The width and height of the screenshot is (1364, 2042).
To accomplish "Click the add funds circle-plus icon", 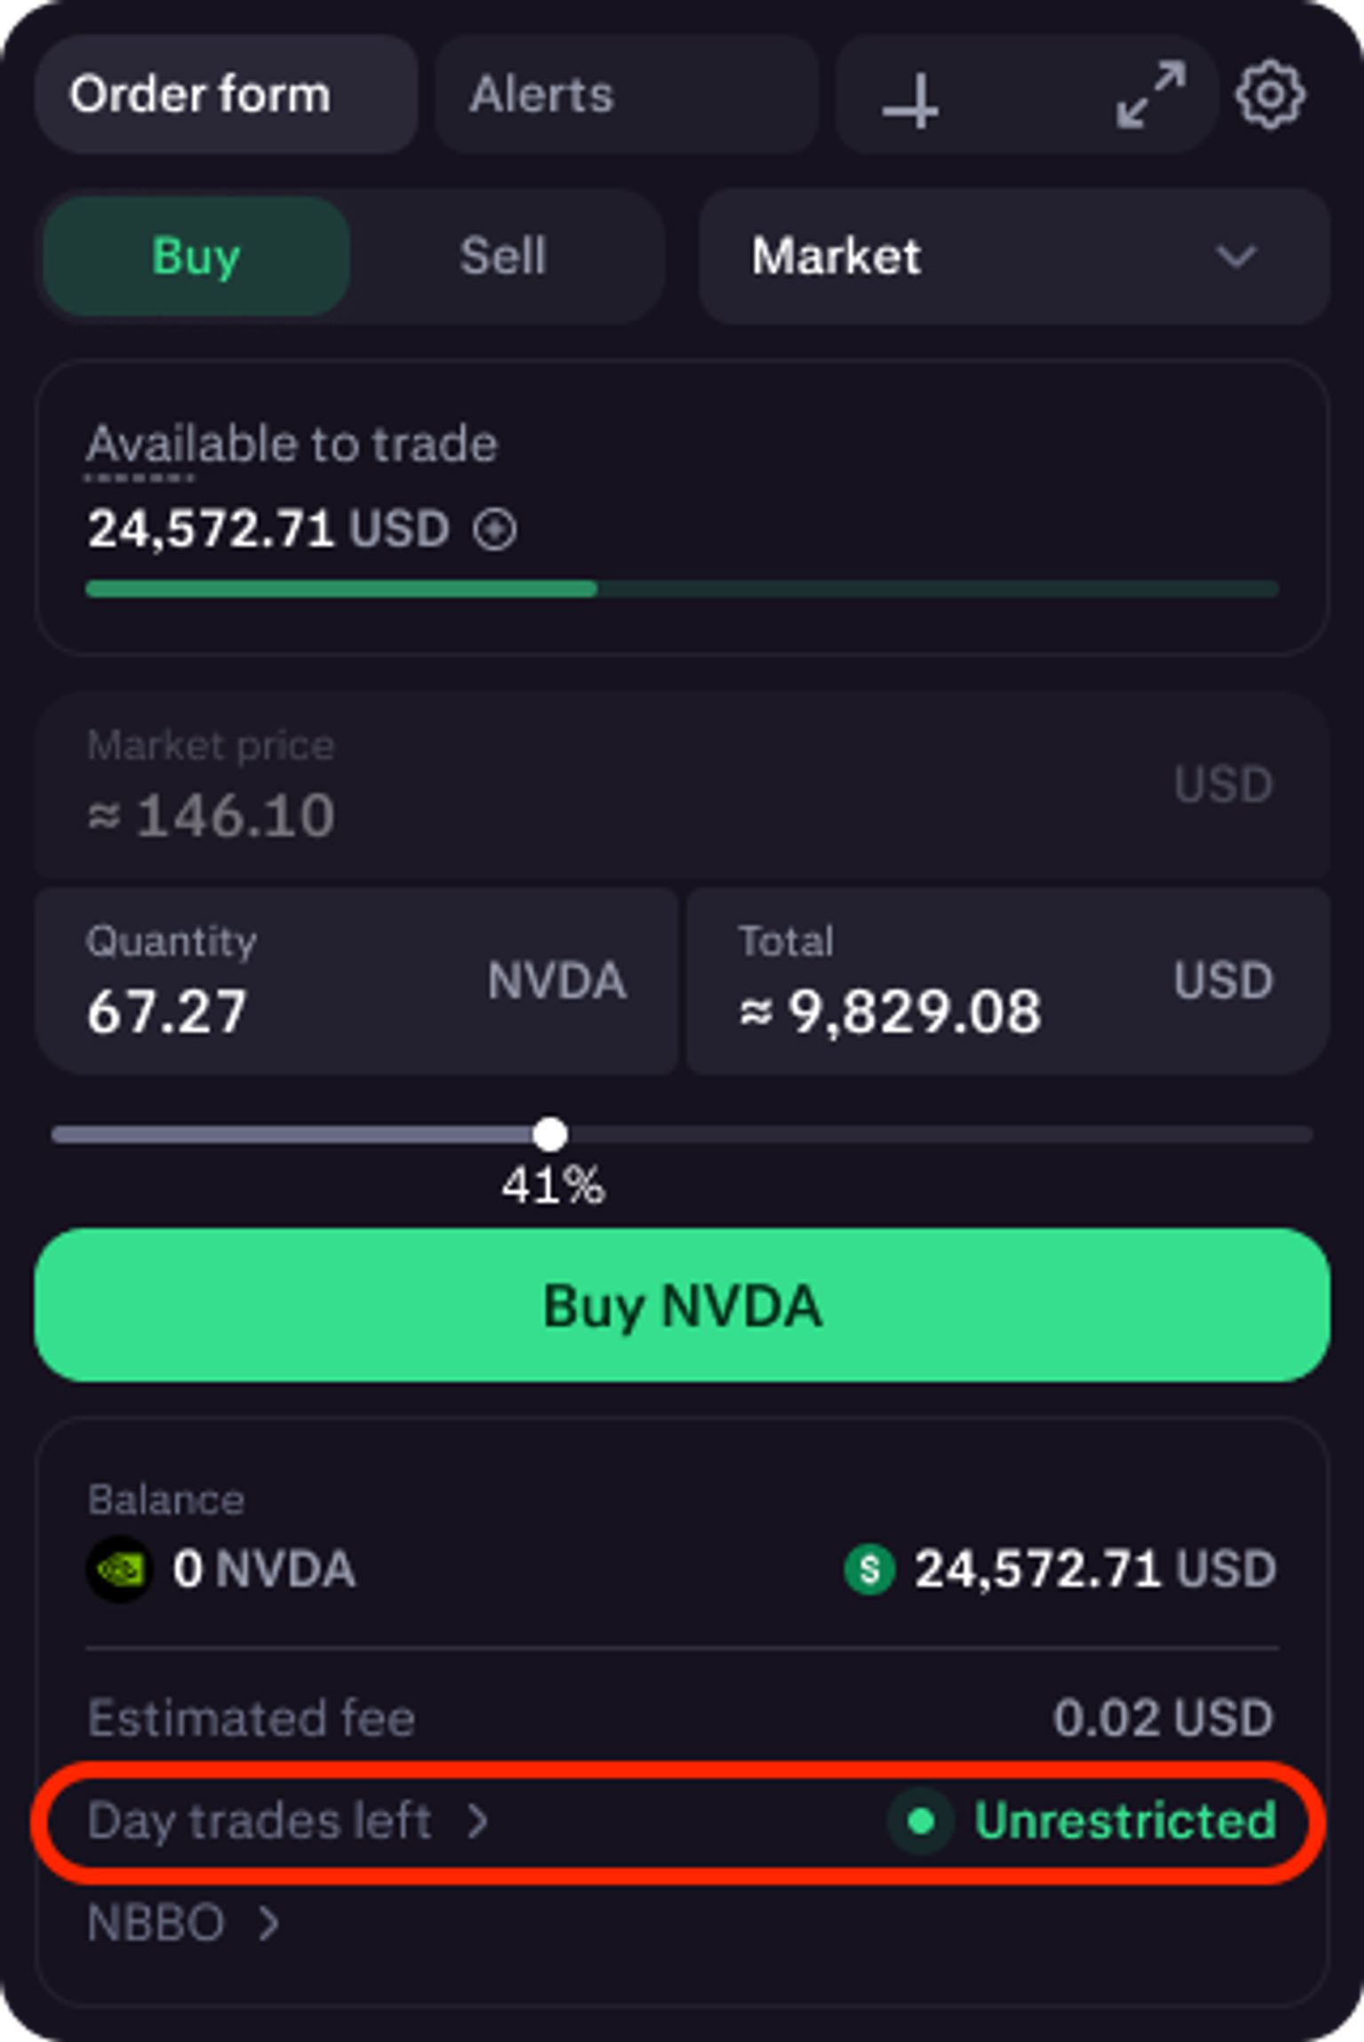I will [x=495, y=530].
